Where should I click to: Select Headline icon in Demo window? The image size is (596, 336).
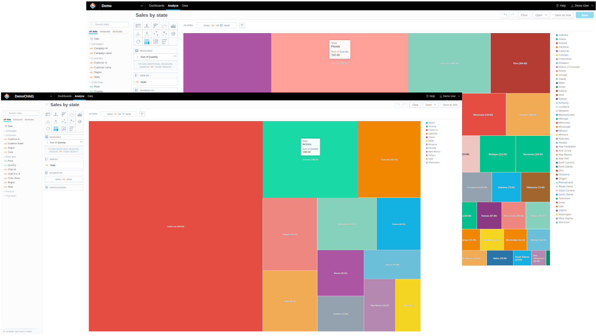click(147, 34)
